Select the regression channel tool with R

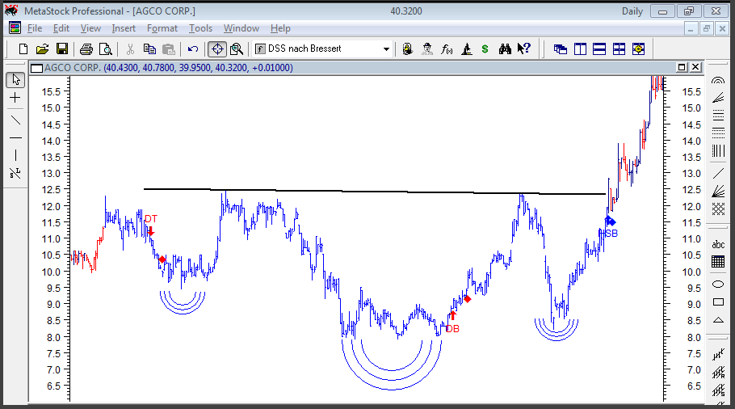pyautogui.click(x=718, y=373)
